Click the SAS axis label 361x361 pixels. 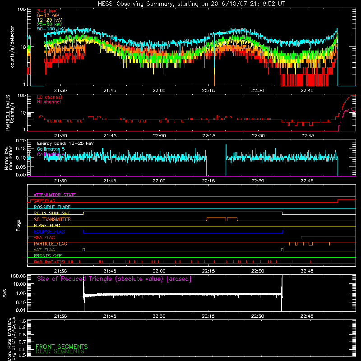[x=5, y=293]
